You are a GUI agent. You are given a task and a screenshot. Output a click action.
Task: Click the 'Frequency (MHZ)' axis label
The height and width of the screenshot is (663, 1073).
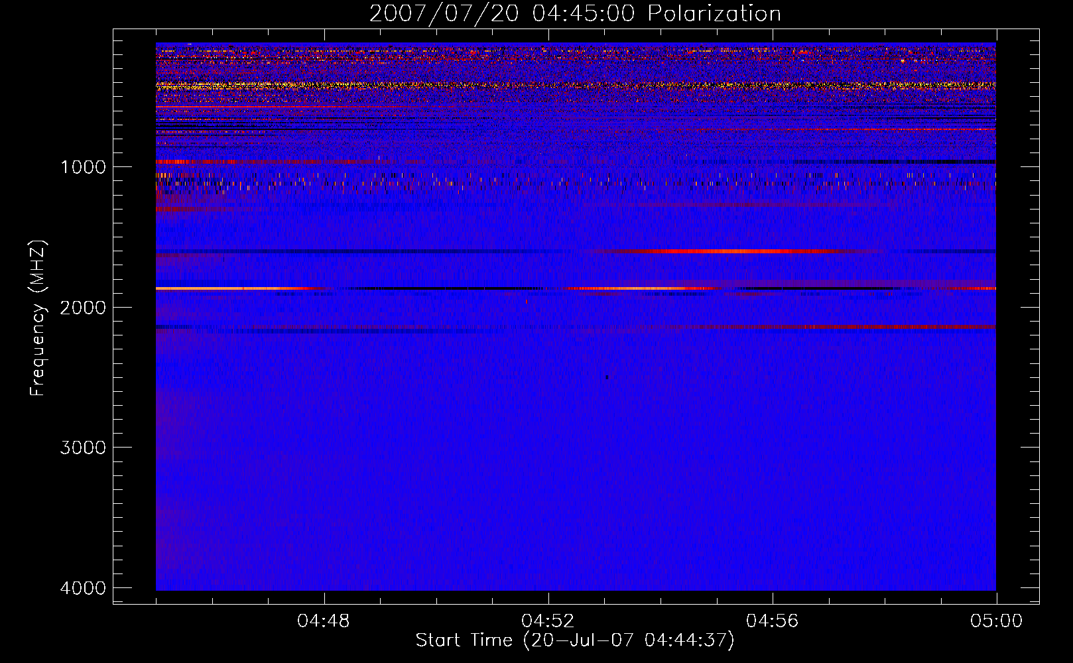pyautogui.click(x=38, y=318)
